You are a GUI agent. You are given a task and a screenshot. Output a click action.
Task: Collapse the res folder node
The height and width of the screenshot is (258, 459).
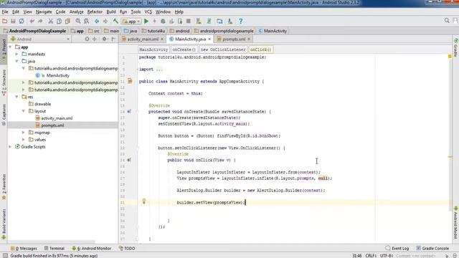coord(16,97)
